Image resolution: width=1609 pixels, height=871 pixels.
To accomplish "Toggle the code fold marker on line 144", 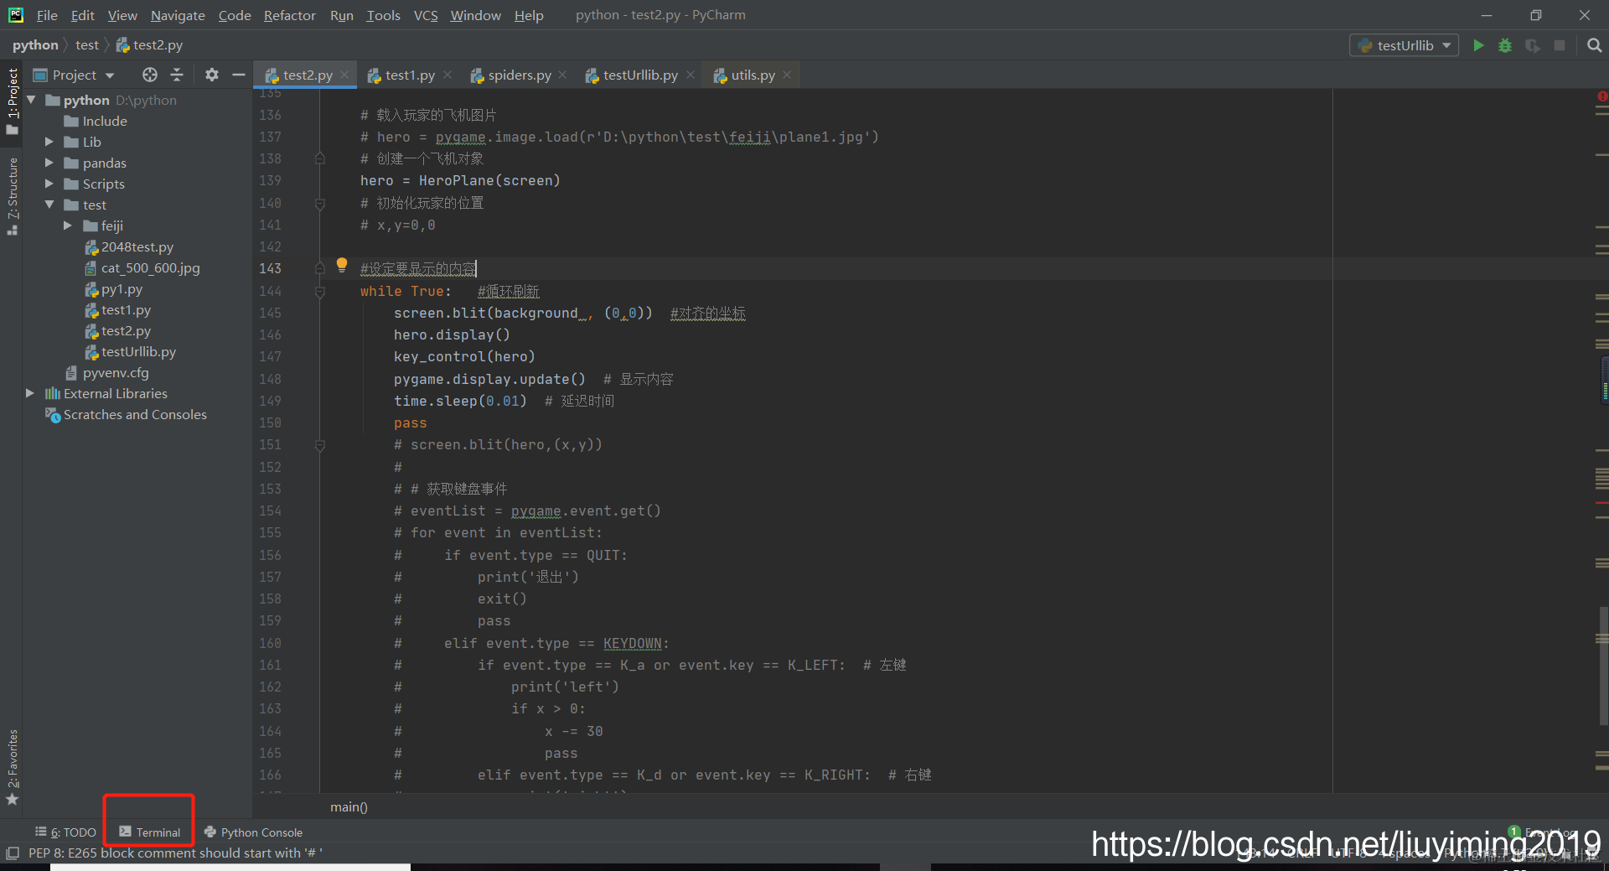I will (x=320, y=291).
